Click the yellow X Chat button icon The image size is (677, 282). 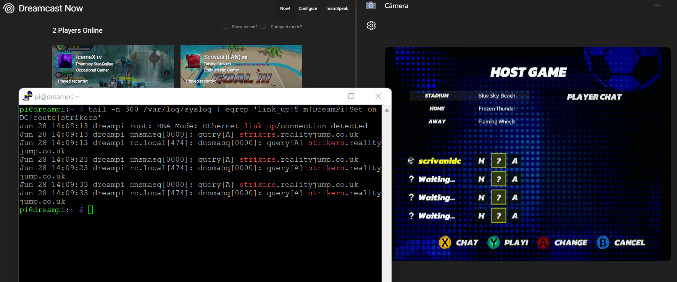445,242
